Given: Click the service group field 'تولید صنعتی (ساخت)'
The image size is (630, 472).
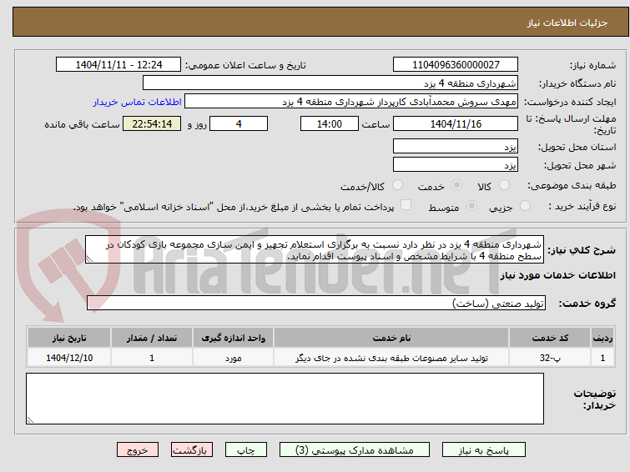Looking at the screenshot, I should 315,303.
